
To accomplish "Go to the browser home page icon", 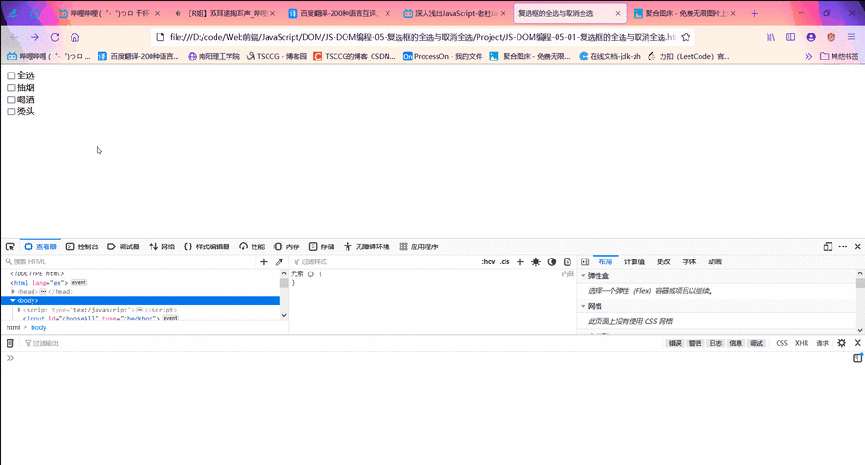I will 75,37.
